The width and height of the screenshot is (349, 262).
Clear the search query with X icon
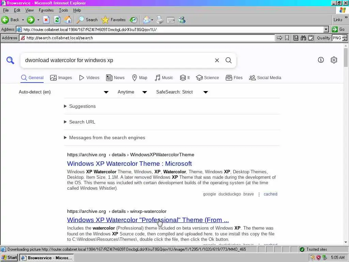coord(217,60)
